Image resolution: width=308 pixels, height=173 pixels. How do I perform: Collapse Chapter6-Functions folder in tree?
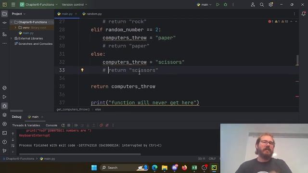pos(12,22)
